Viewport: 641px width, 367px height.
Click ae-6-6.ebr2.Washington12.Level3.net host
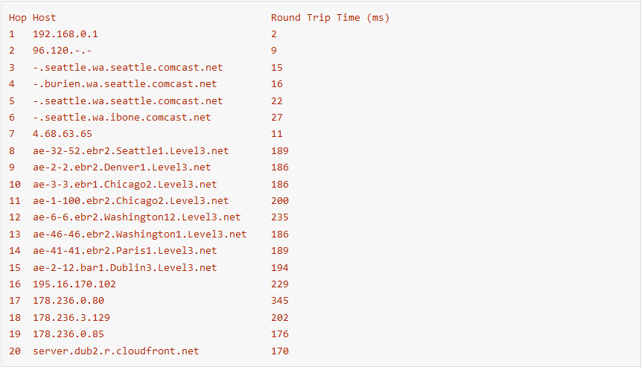pos(136,217)
